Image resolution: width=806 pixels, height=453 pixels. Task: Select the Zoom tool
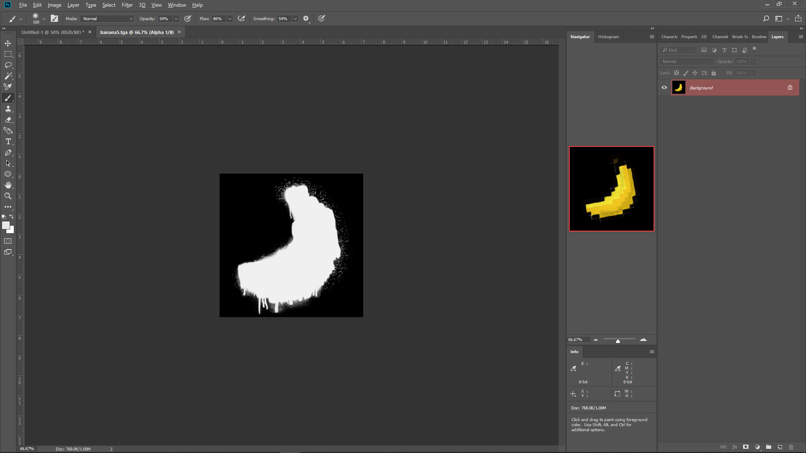click(8, 196)
